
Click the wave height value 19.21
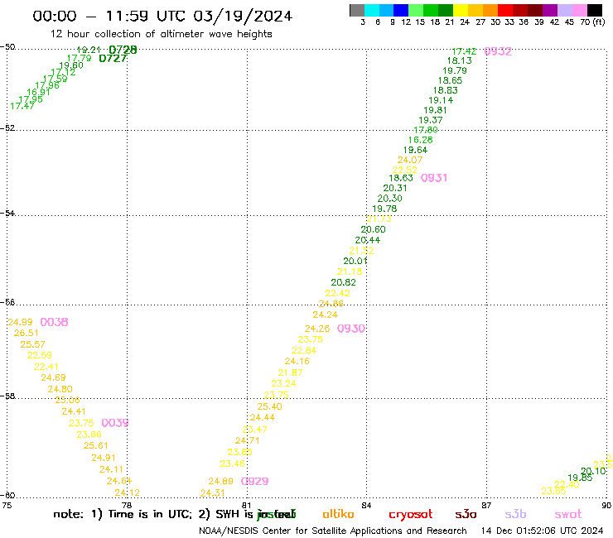89,50
